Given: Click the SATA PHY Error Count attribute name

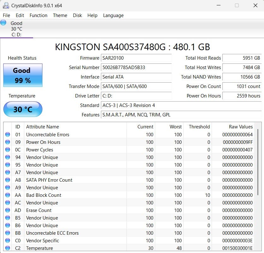Looking at the screenshot, I should coord(49,180).
